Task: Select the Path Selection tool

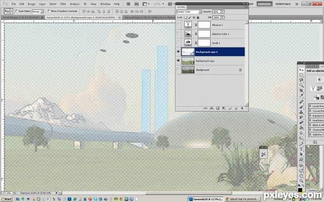Action: (x=301, y=154)
